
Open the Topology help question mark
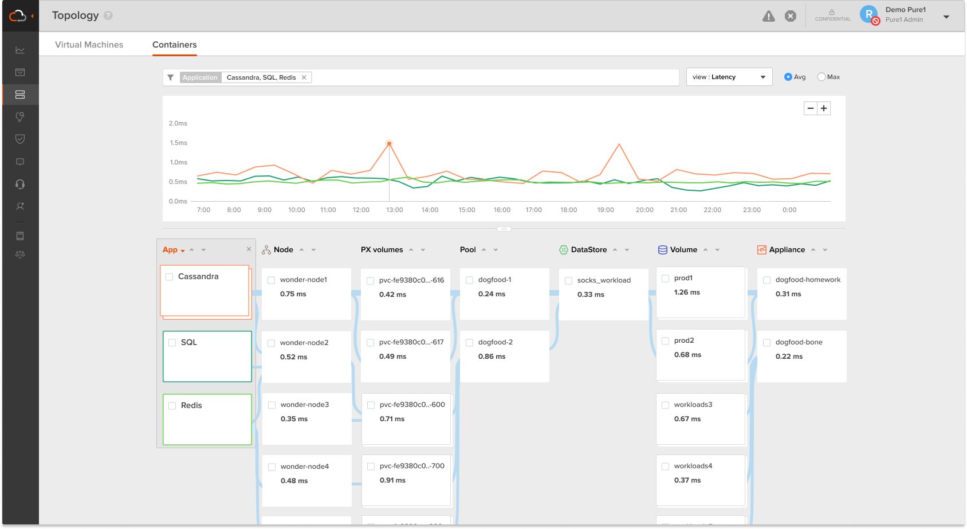pos(108,16)
